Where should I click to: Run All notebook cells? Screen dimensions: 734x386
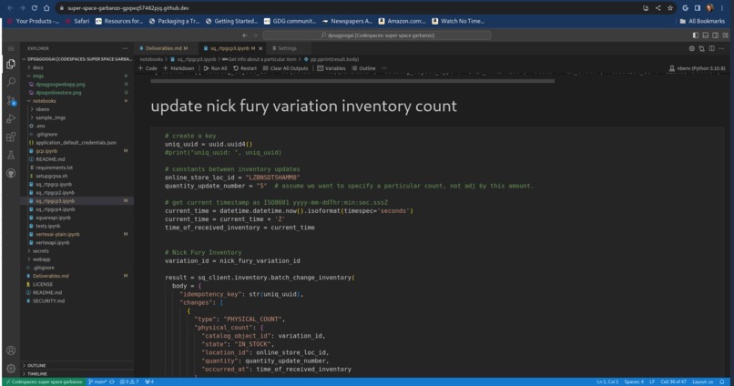click(x=215, y=68)
